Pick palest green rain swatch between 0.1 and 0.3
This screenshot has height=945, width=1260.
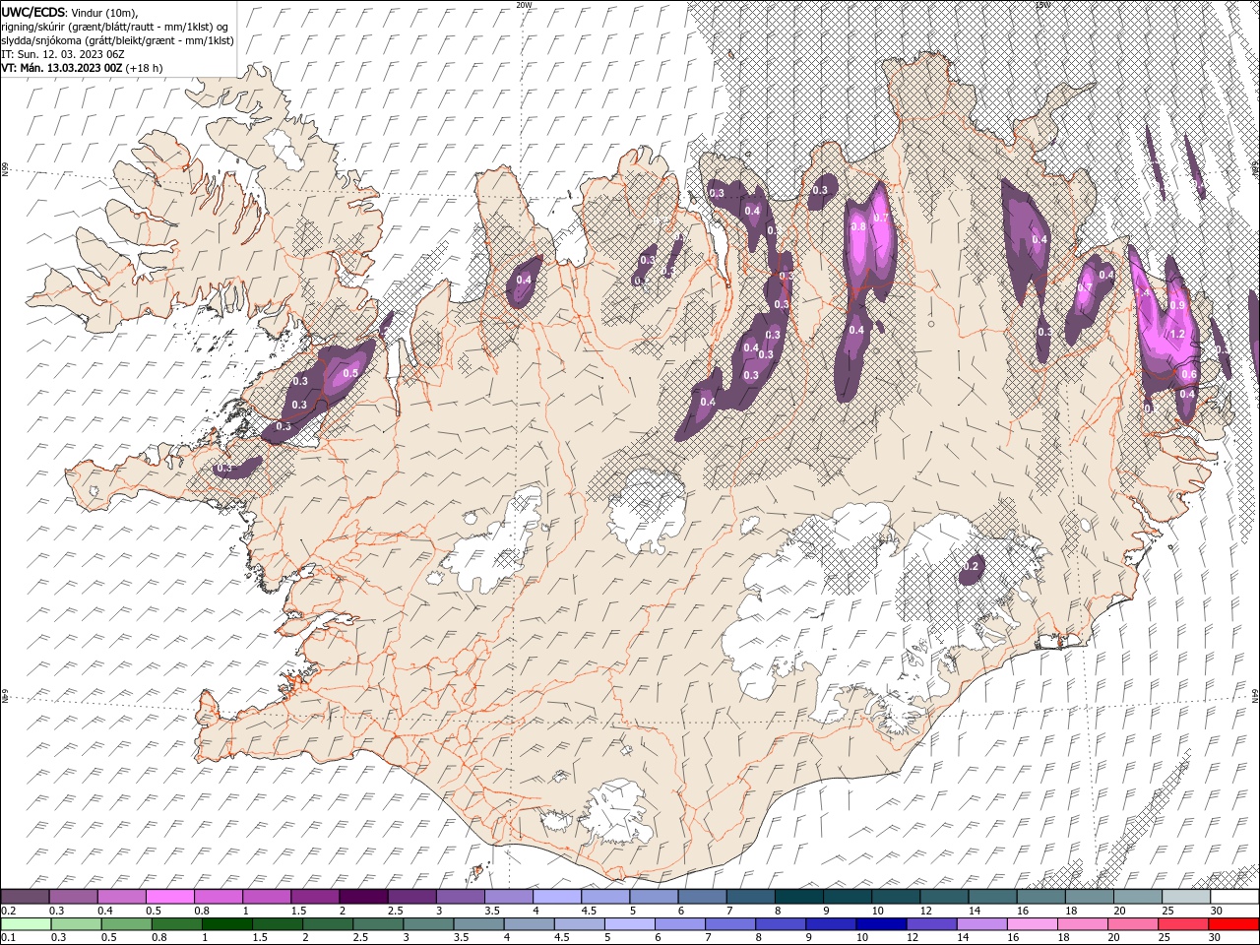tap(26, 924)
